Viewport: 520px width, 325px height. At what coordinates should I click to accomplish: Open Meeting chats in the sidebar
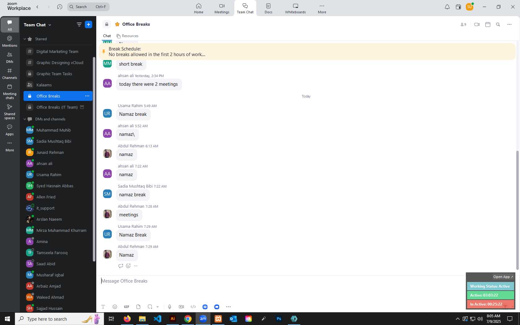point(10,92)
